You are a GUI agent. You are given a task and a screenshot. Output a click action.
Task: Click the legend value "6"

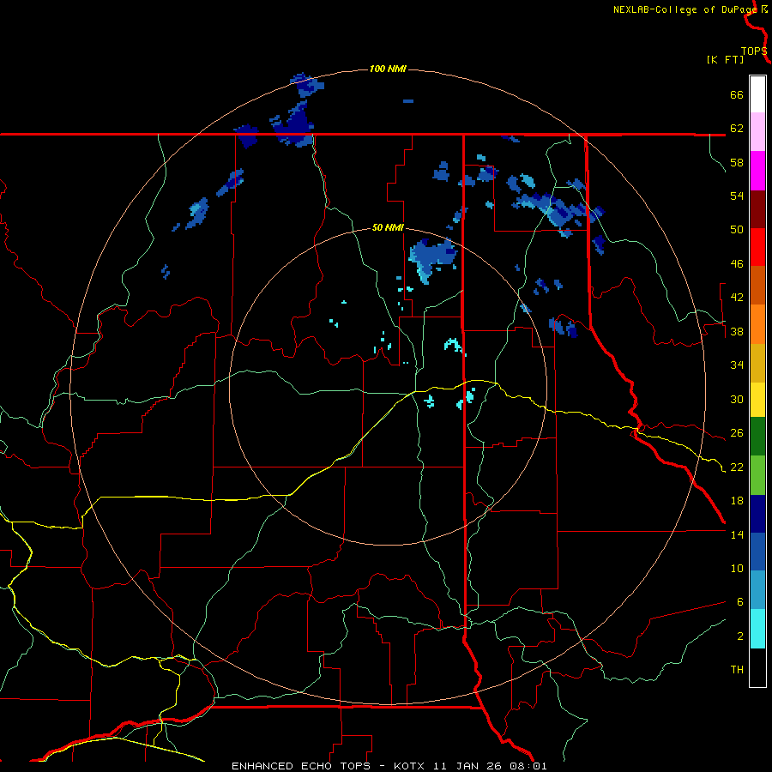(x=739, y=601)
